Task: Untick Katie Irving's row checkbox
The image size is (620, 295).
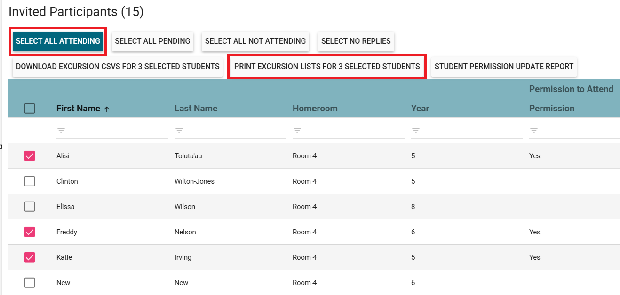Action: 30,257
